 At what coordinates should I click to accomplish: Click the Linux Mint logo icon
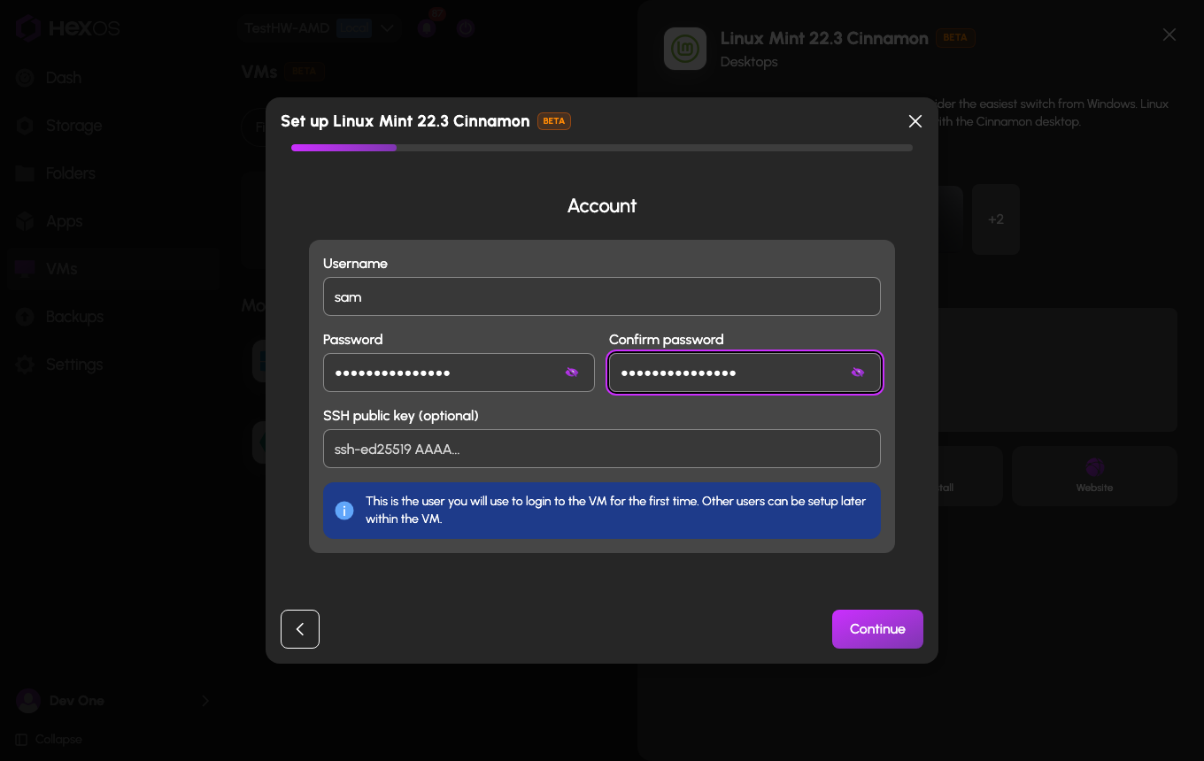(685, 49)
